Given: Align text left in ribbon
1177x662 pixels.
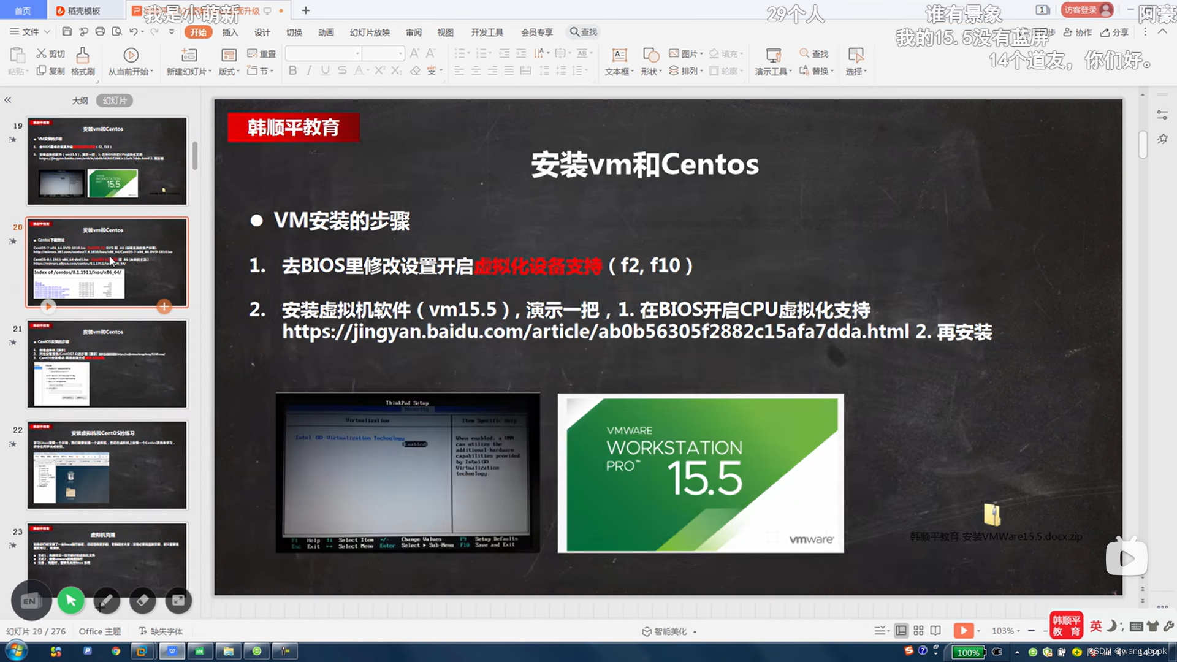Looking at the screenshot, I should pos(459,71).
